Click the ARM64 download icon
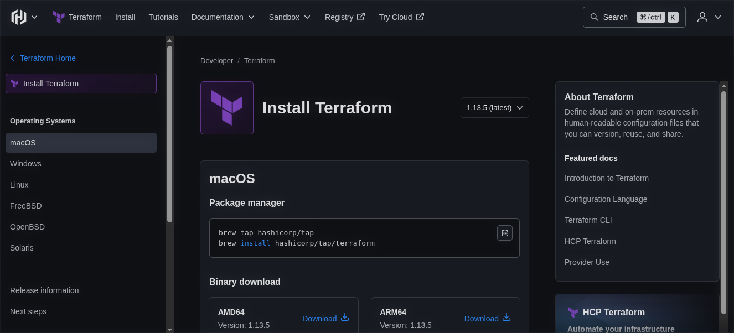The image size is (734, 333). click(506, 318)
